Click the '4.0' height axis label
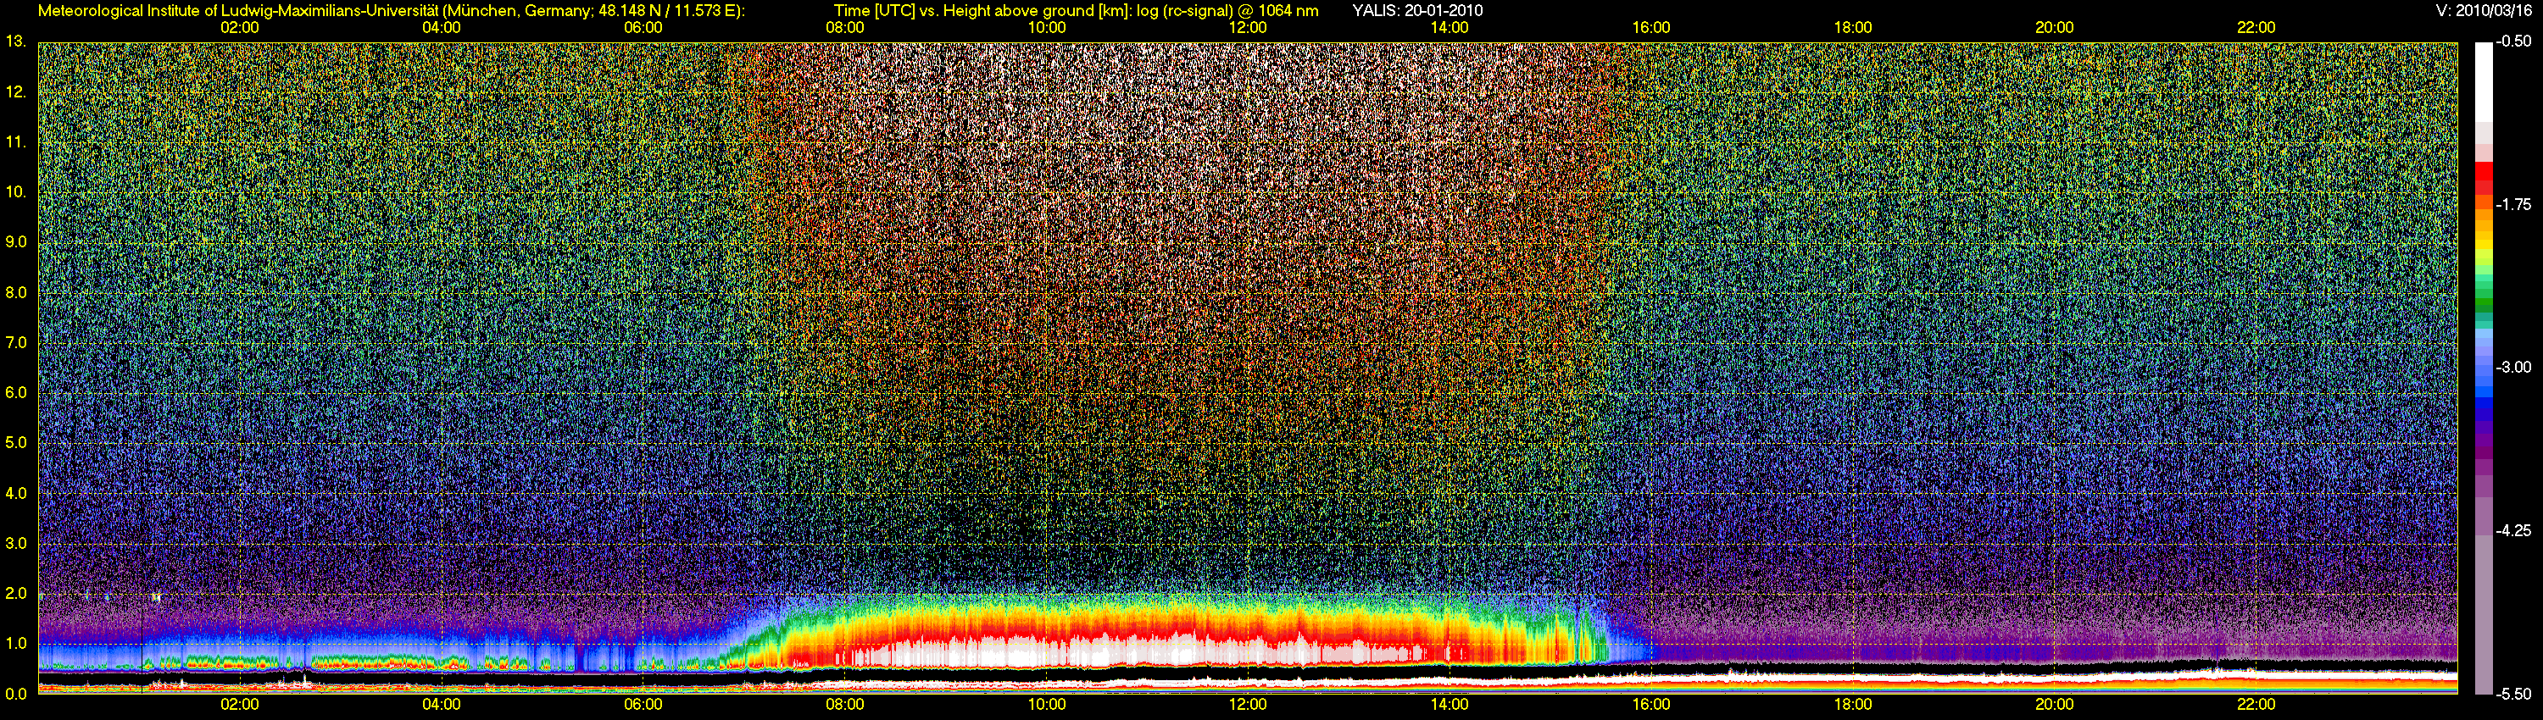The height and width of the screenshot is (720, 2543). click(x=16, y=493)
